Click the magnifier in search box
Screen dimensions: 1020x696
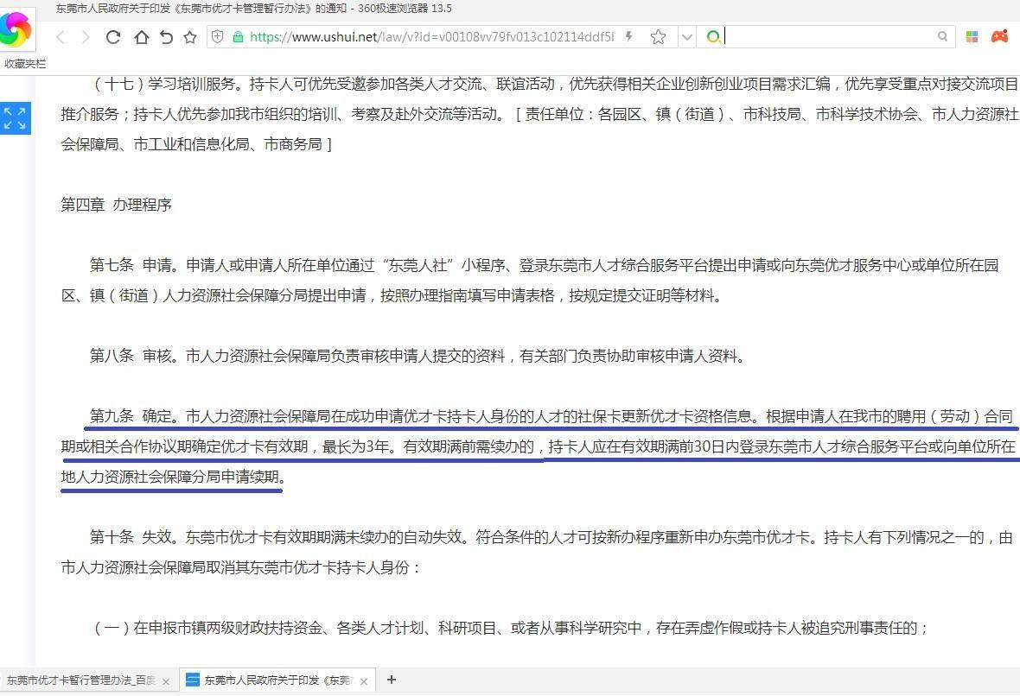click(x=942, y=36)
